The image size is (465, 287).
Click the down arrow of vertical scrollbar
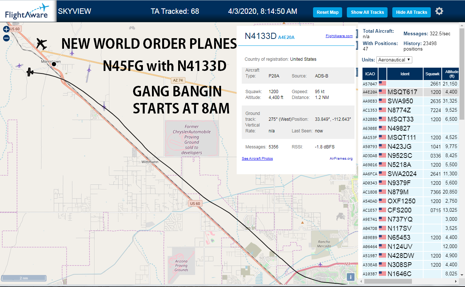pyautogui.click(x=462, y=275)
